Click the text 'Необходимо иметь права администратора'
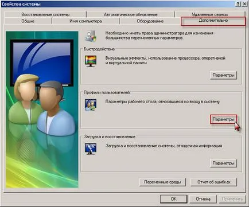 145,33
